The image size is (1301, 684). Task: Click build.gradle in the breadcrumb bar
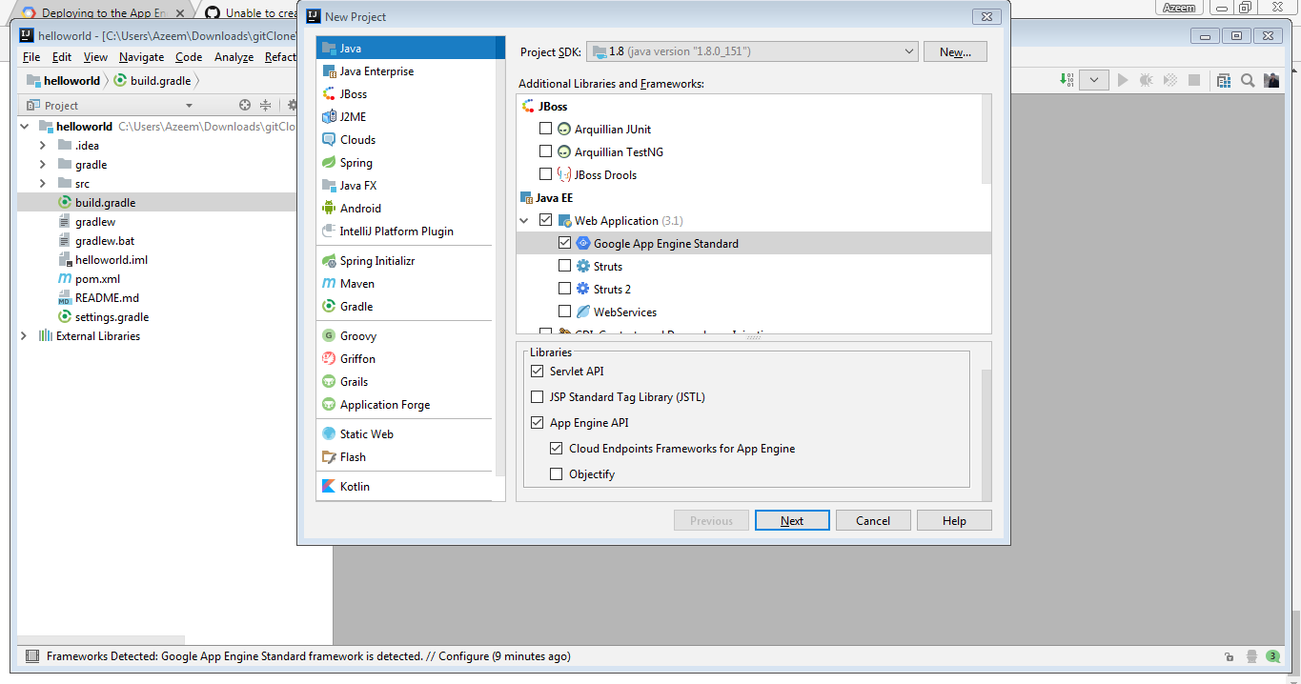[x=152, y=81]
